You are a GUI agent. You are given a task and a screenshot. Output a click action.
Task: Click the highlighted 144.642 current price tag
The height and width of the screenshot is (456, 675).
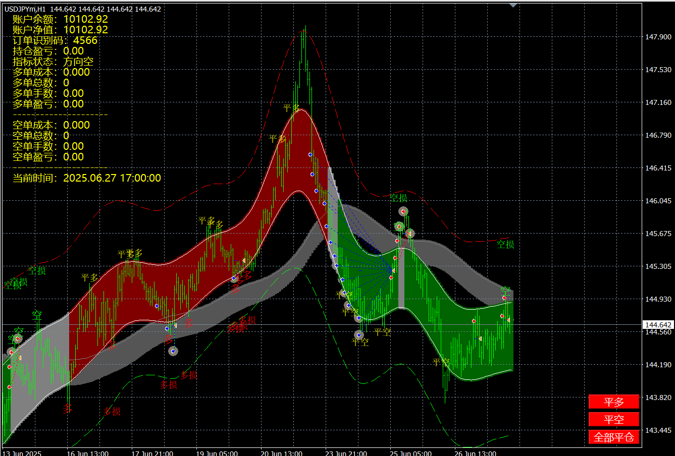pos(658,325)
